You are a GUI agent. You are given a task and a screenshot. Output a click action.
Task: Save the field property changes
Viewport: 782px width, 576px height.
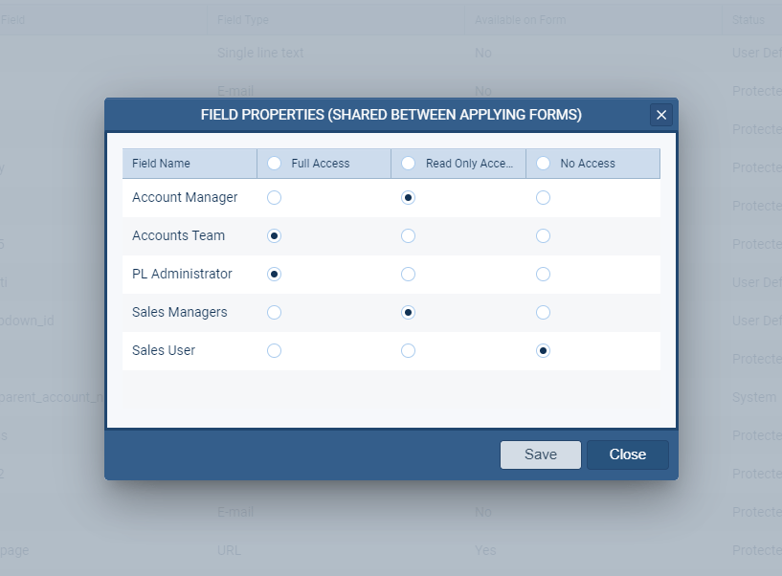(540, 454)
